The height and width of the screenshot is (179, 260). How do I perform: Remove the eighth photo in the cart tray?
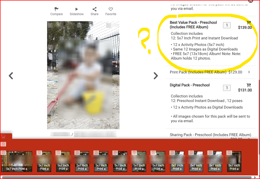coord(153,152)
